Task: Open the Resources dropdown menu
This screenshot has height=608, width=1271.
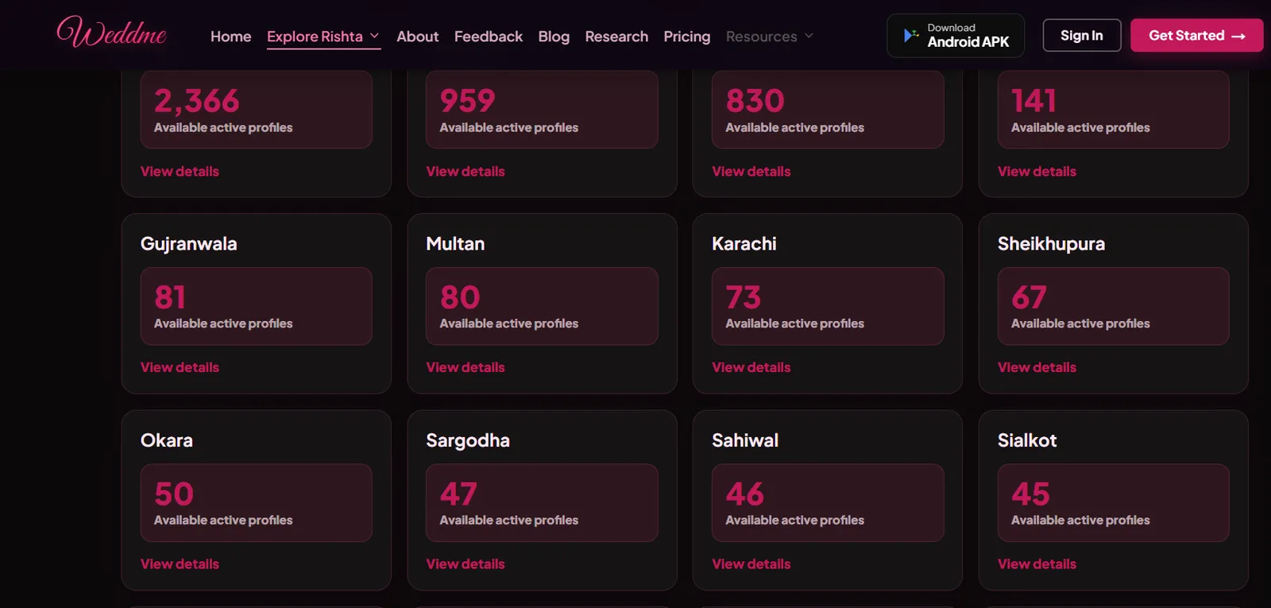Action: [x=770, y=37]
